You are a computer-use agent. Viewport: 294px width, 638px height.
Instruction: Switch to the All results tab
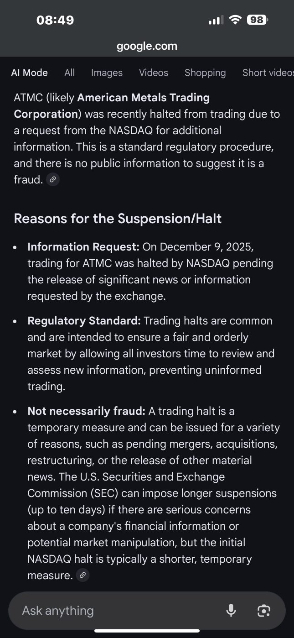click(x=69, y=73)
